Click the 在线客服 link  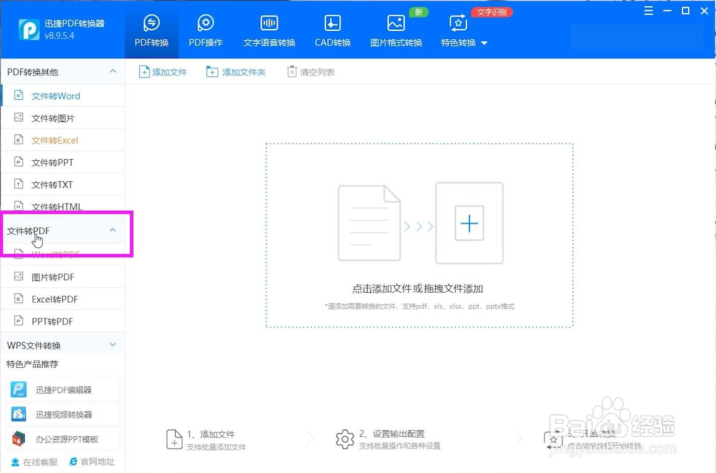[34, 462]
